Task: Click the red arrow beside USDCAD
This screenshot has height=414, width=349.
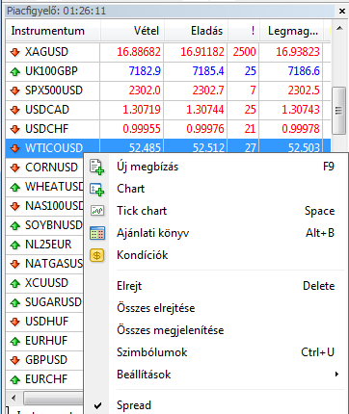Action: pos(15,110)
